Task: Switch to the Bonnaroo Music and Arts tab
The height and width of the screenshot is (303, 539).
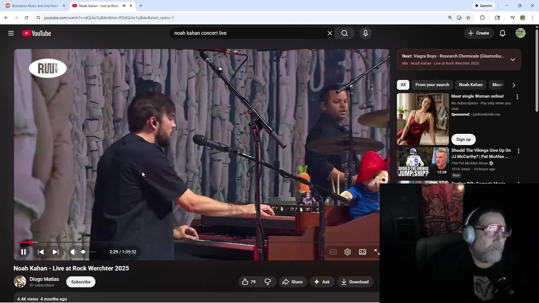Action: (x=35, y=6)
